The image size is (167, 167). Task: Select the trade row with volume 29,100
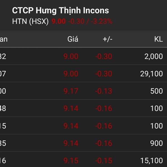[x=83, y=74]
